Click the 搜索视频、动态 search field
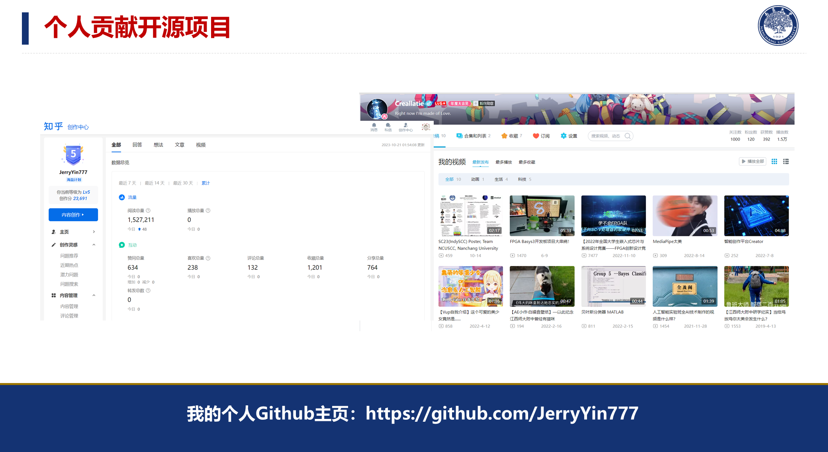 tap(611, 136)
